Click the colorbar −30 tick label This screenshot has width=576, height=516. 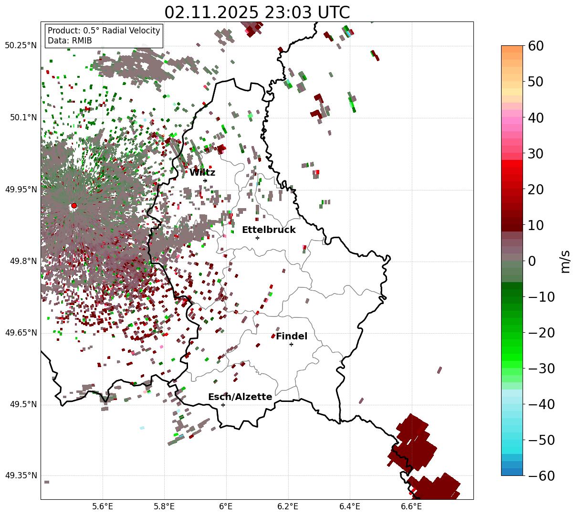coord(541,368)
